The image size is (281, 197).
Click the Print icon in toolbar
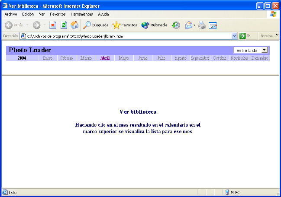tap(202, 25)
